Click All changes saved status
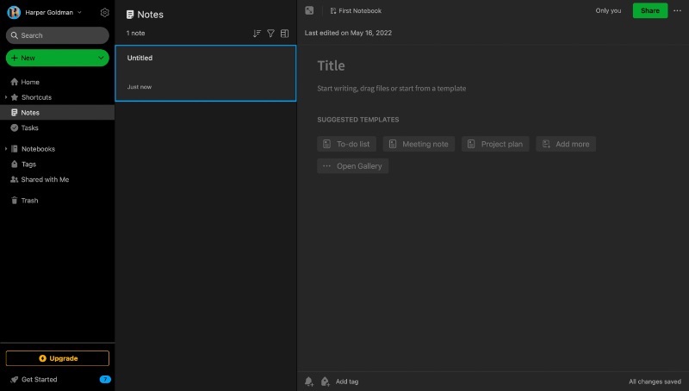Viewport: 689px width, 391px height. pos(655,382)
